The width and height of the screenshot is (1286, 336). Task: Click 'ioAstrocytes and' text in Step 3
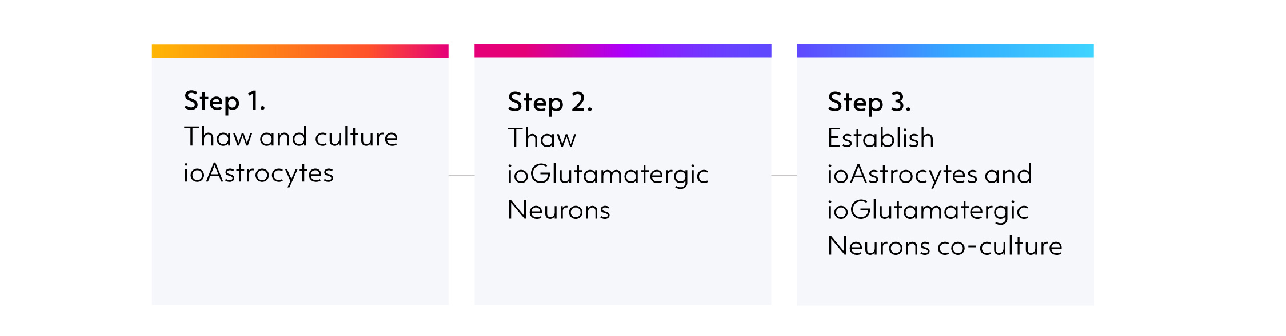(x=930, y=174)
